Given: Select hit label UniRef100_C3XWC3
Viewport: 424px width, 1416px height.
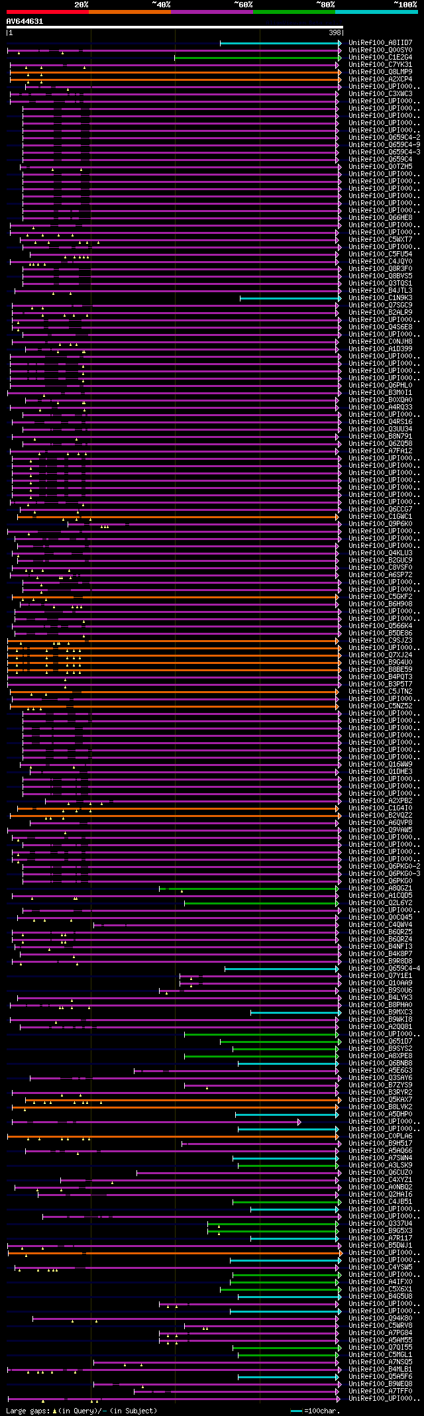Looking at the screenshot, I should (380, 93).
